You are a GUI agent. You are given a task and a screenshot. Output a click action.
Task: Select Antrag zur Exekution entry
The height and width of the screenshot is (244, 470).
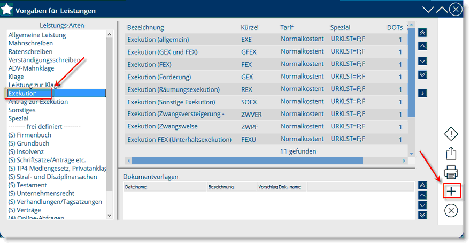(38, 102)
